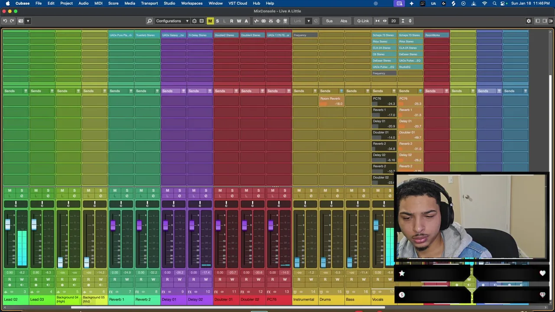The height and width of the screenshot is (312, 555).
Task: Click the FX icon on Delay 02 channel
Action: coord(190,292)
